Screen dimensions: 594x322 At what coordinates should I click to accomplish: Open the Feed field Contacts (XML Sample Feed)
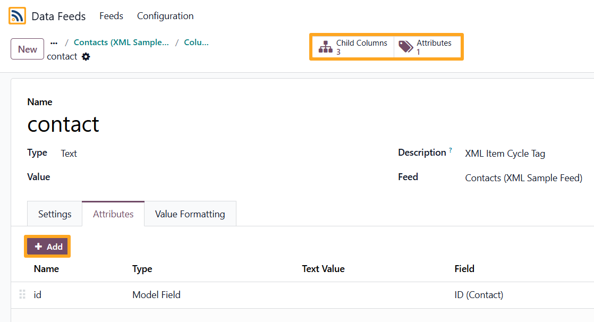523,178
